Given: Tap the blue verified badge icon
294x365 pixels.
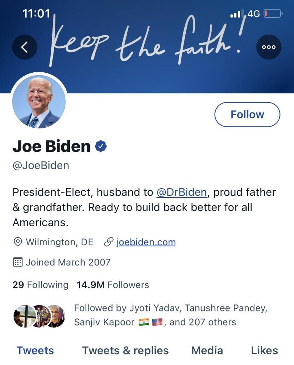Looking at the screenshot, I should pyautogui.click(x=101, y=146).
